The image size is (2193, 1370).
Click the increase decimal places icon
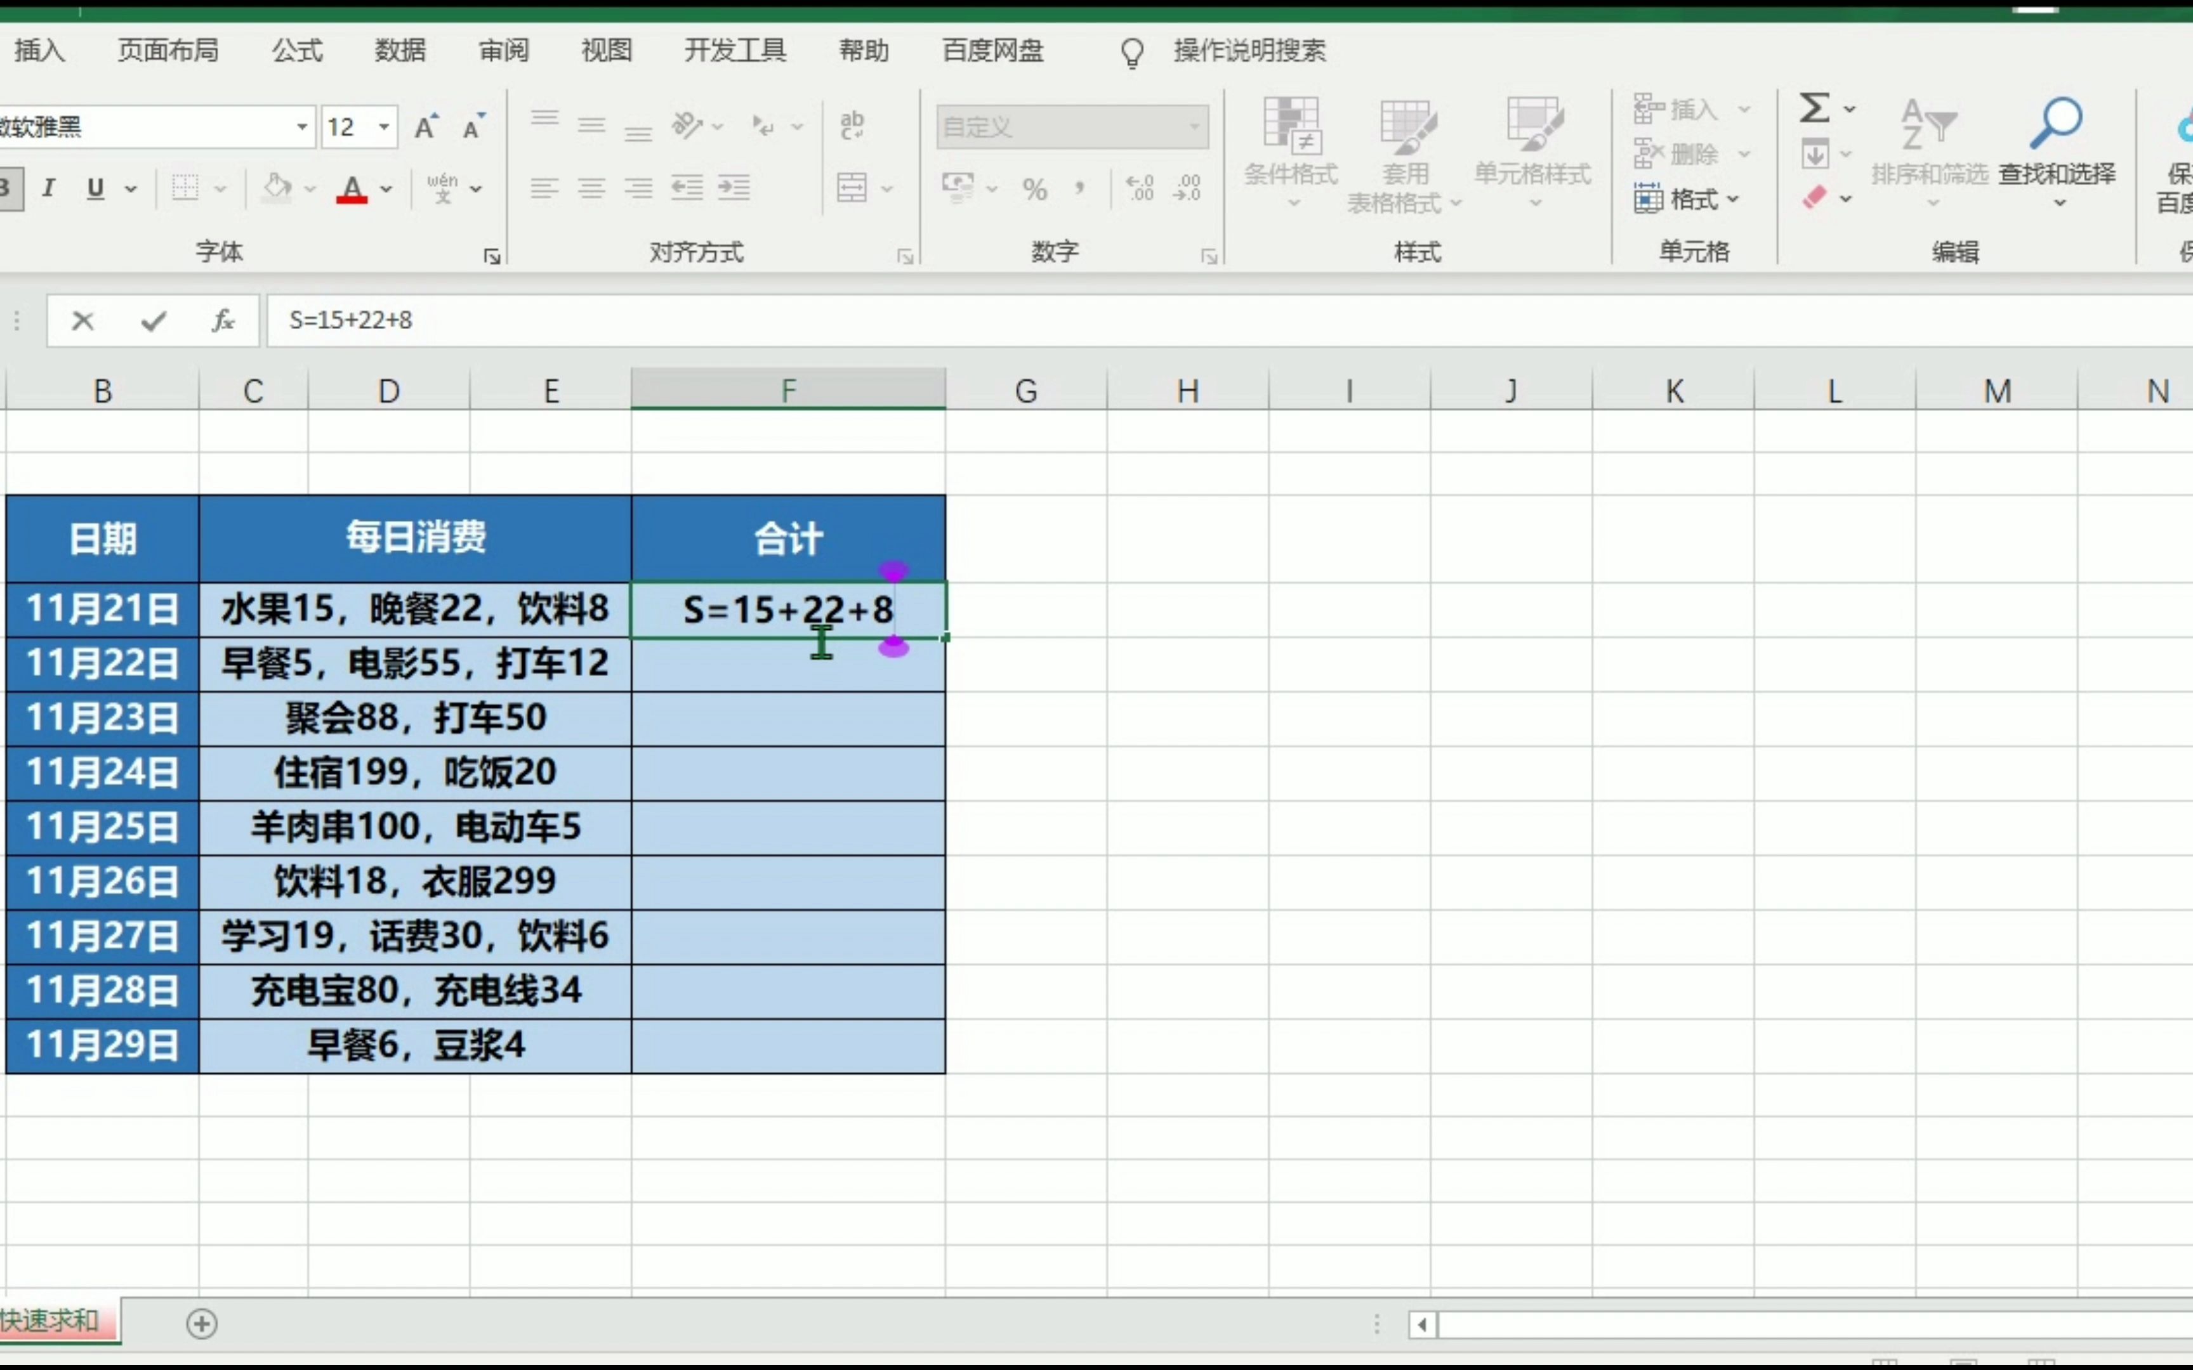click(x=1140, y=188)
